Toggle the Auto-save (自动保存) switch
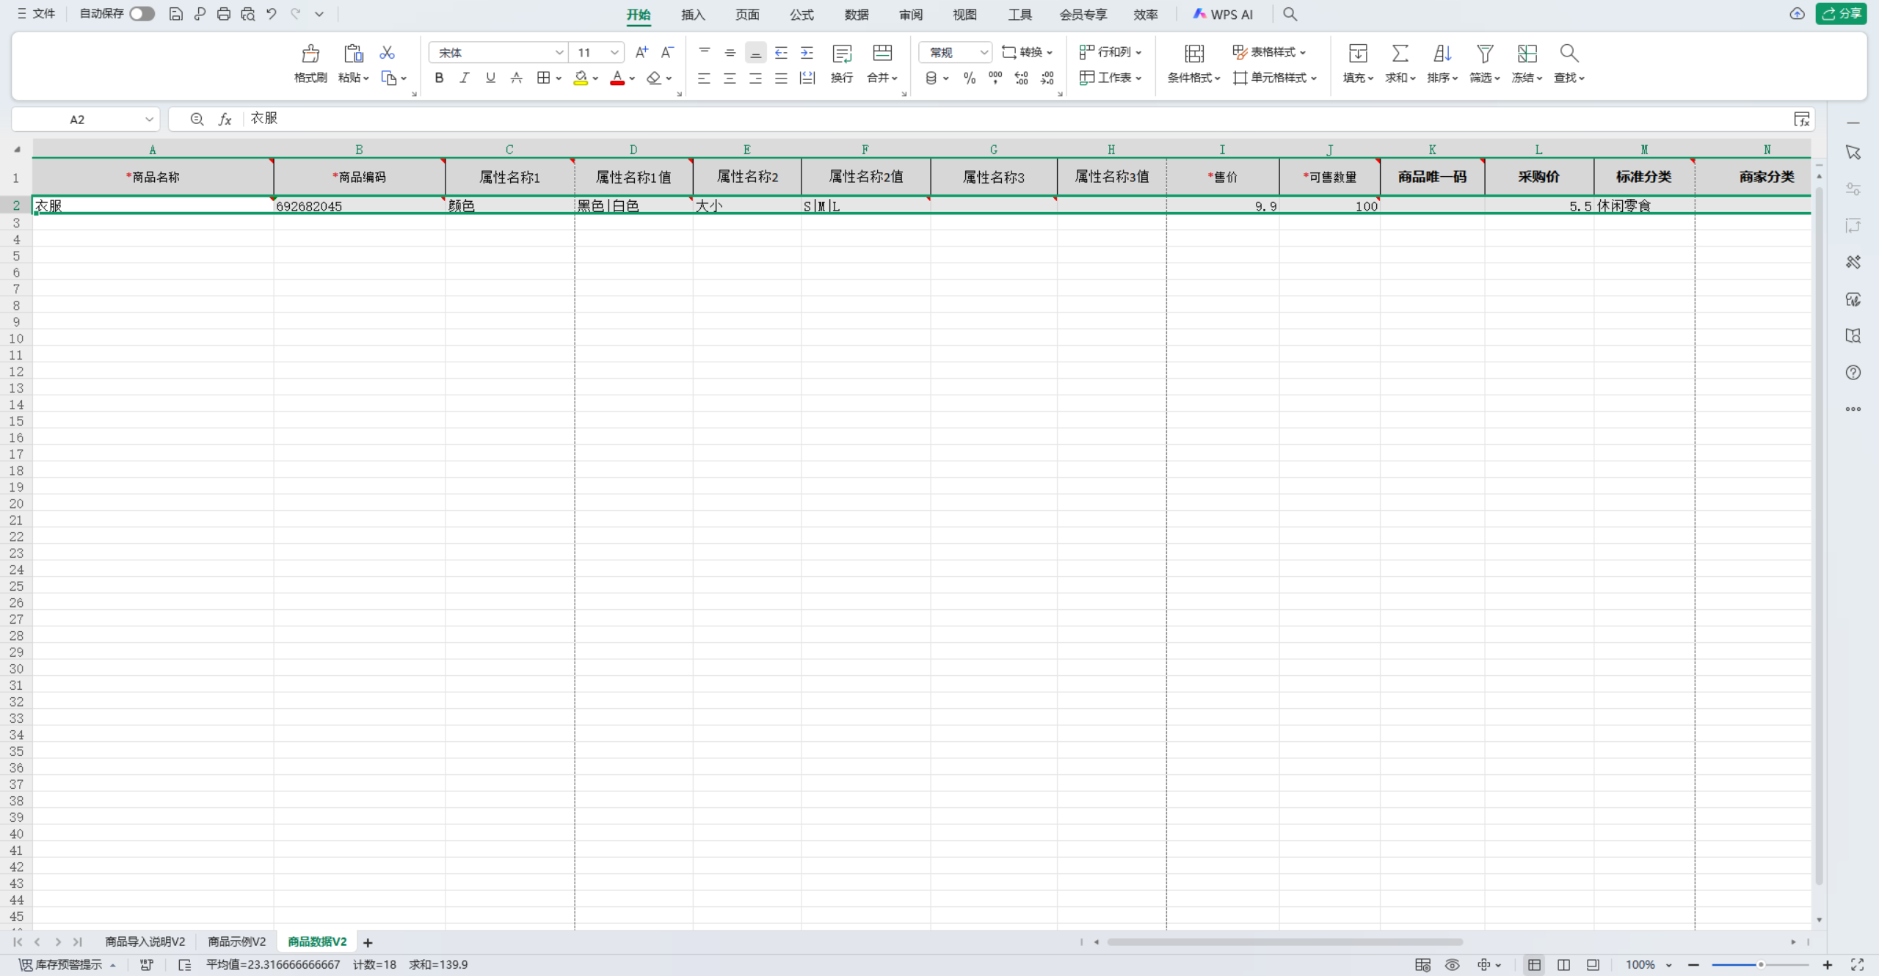This screenshot has height=976, width=1879. pyautogui.click(x=142, y=14)
